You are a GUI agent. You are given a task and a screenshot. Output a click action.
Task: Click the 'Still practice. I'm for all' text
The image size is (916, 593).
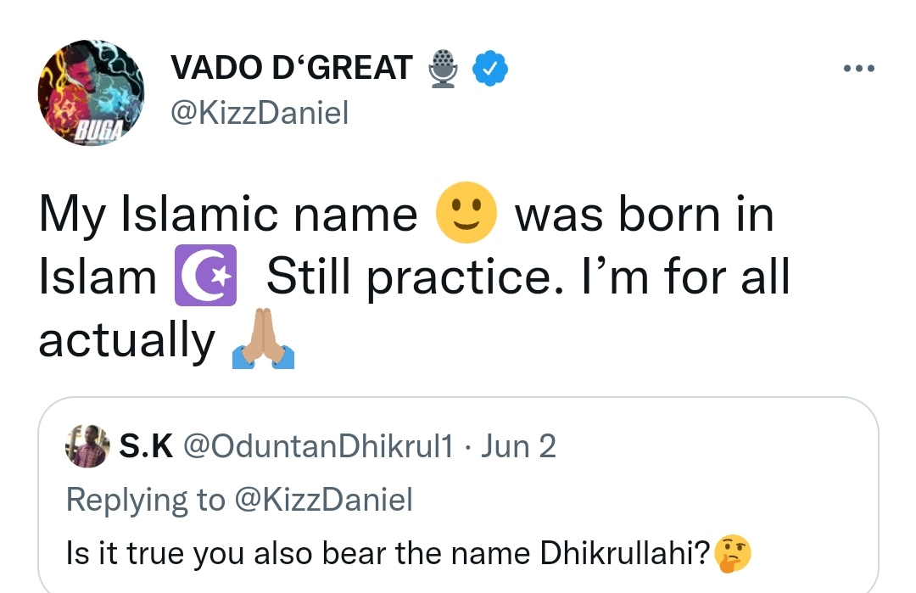point(528,277)
